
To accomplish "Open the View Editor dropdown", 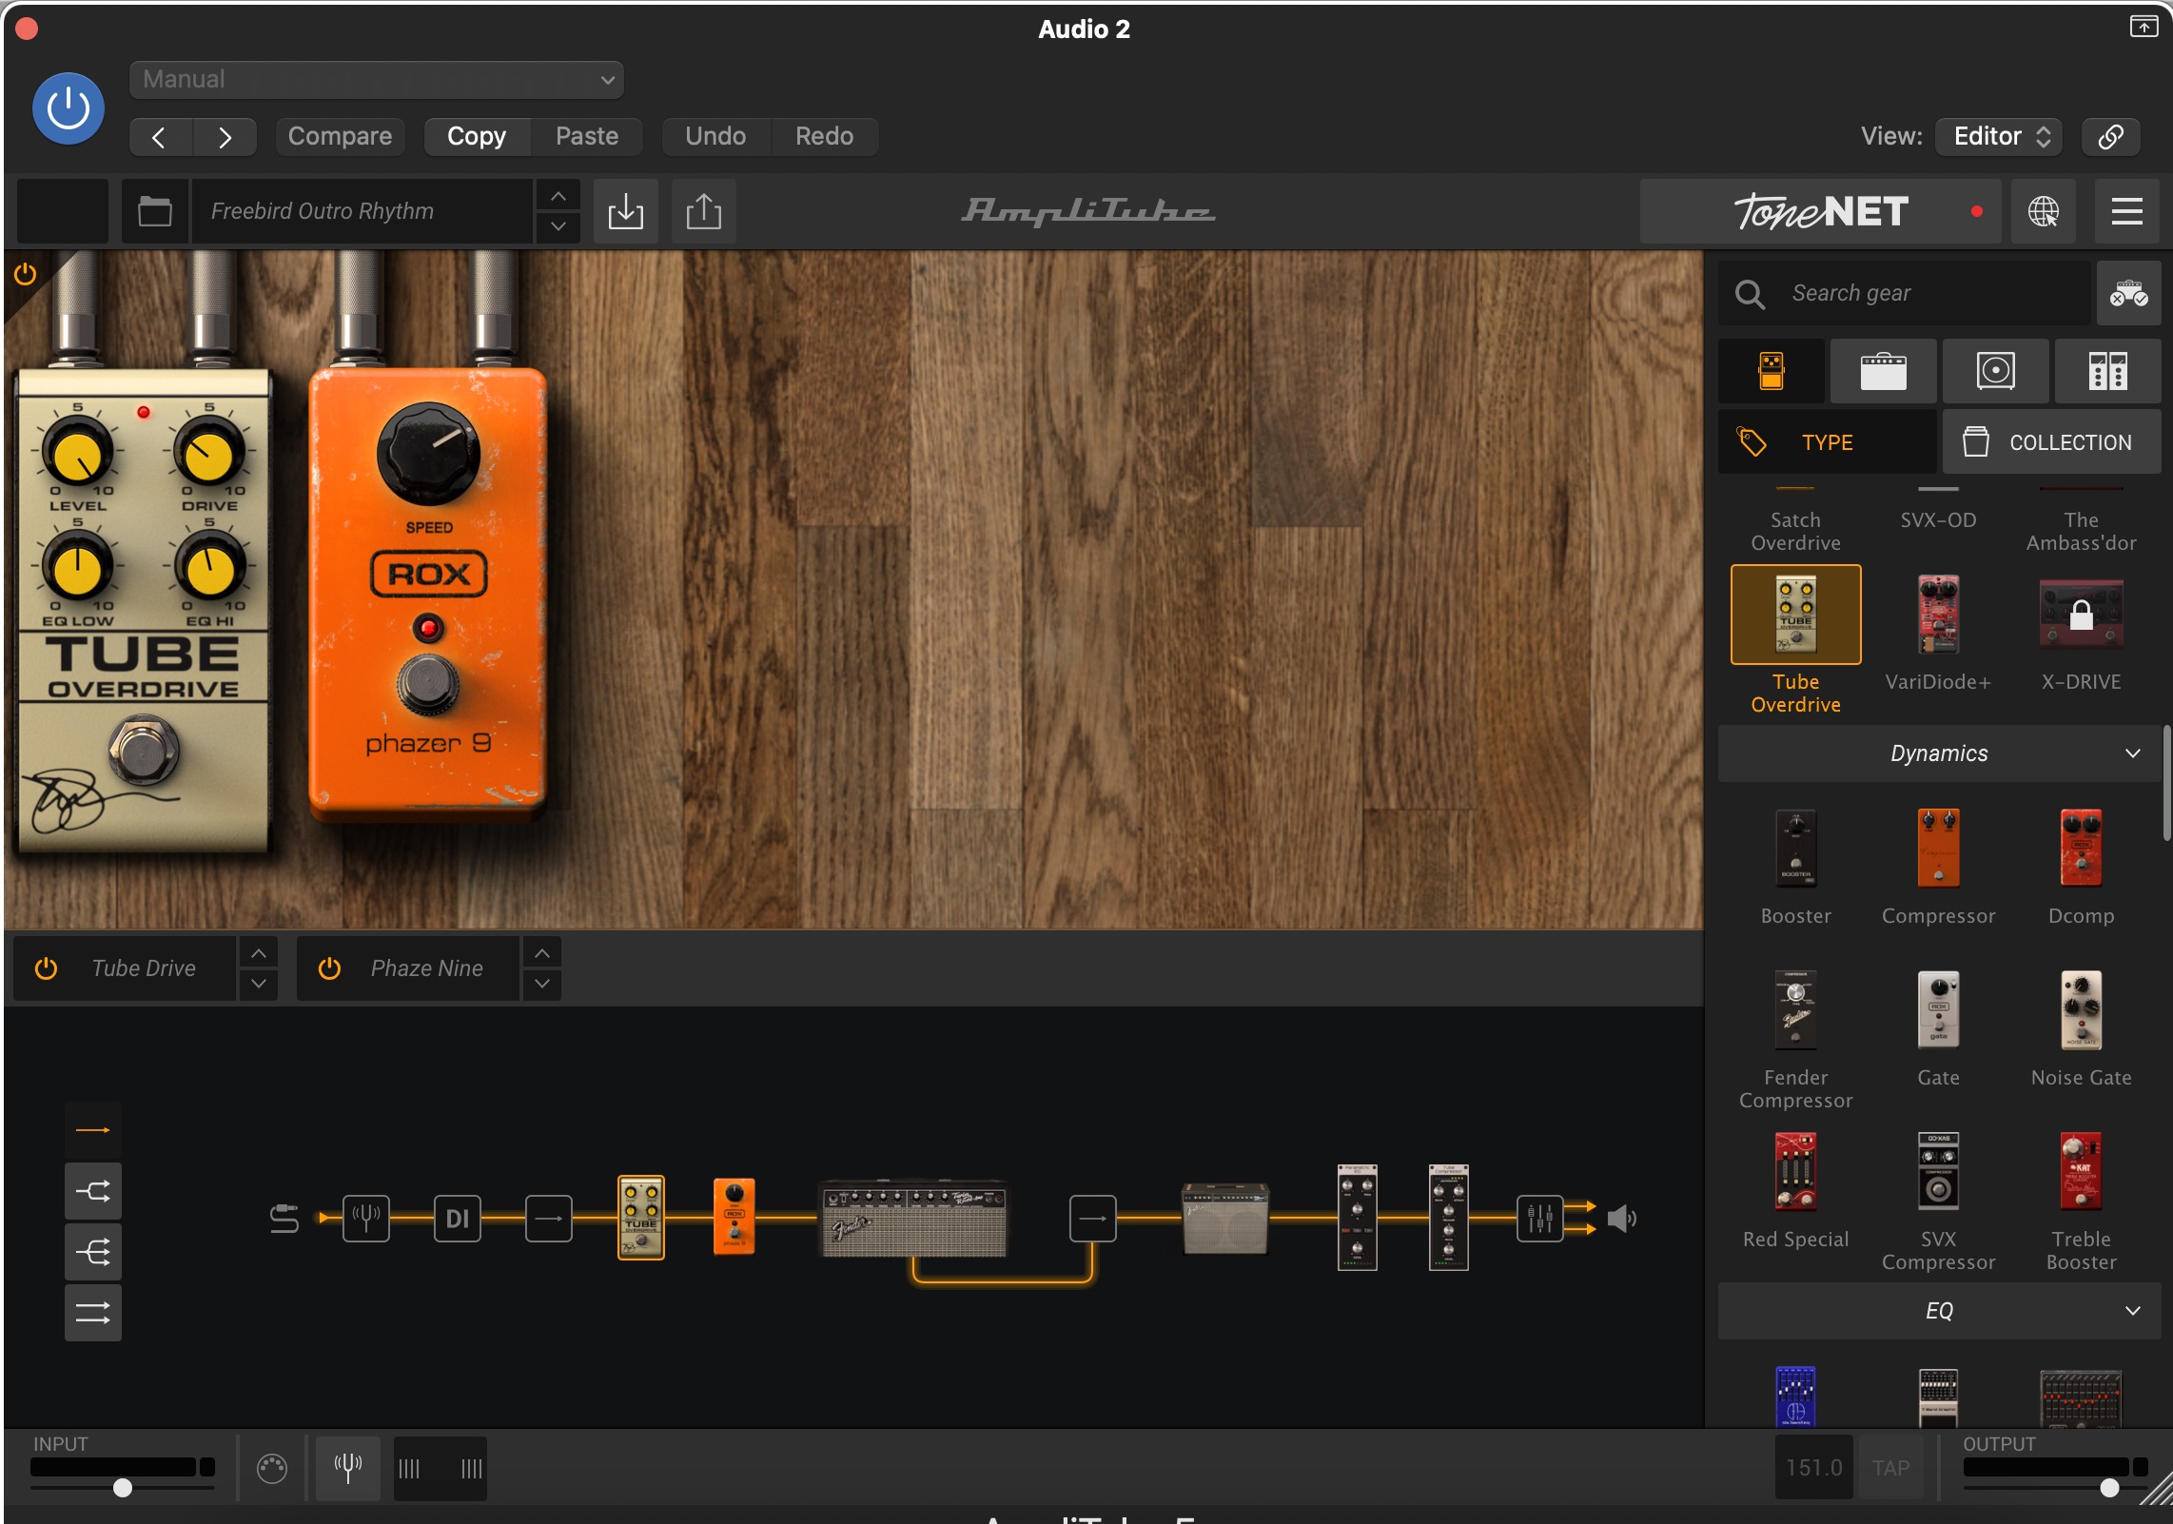I will click(x=2000, y=137).
